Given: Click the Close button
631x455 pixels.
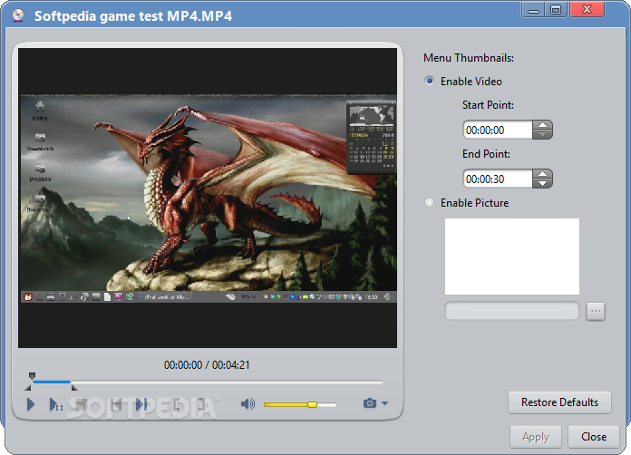Looking at the screenshot, I should [594, 437].
